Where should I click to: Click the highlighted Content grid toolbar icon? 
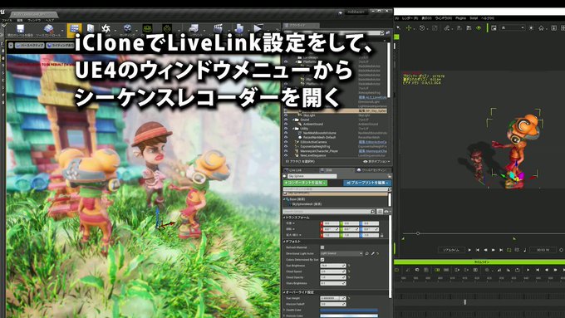(x=74, y=30)
